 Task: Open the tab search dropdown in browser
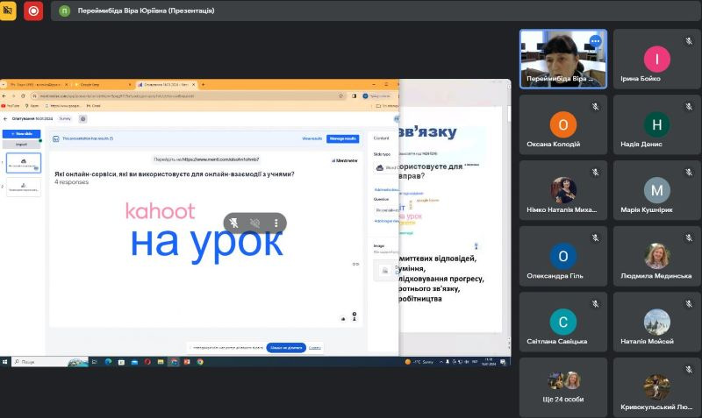4,84
